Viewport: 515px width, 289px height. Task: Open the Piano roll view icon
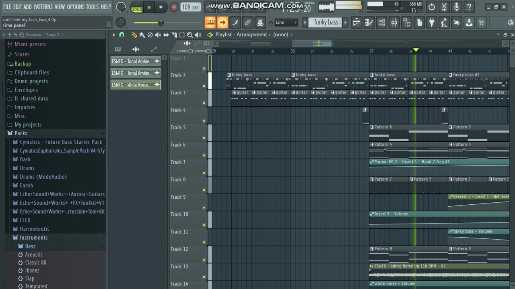pyautogui.click(x=369, y=22)
